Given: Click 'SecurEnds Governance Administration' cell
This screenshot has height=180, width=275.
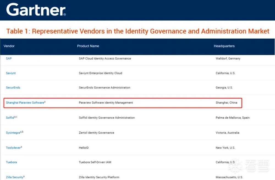Looking at the screenshot, I should pyautogui.click(x=105, y=88).
